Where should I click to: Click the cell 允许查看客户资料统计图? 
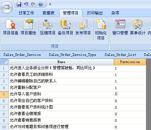point(61,107)
